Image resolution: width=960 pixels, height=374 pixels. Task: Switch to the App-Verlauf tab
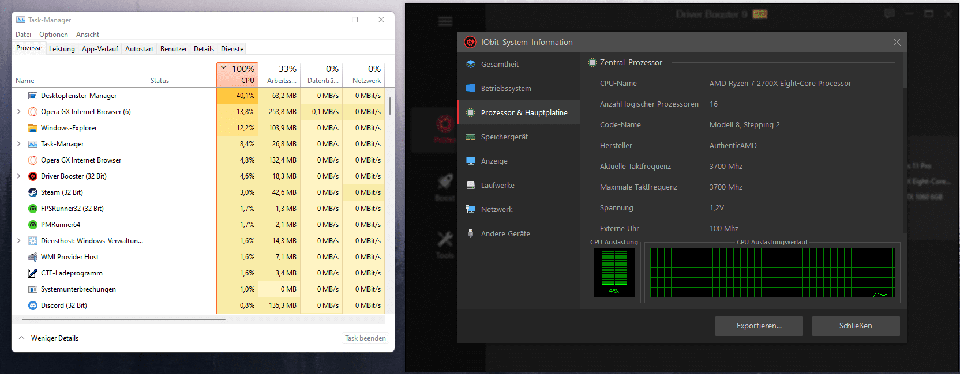(x=100, y=49)
